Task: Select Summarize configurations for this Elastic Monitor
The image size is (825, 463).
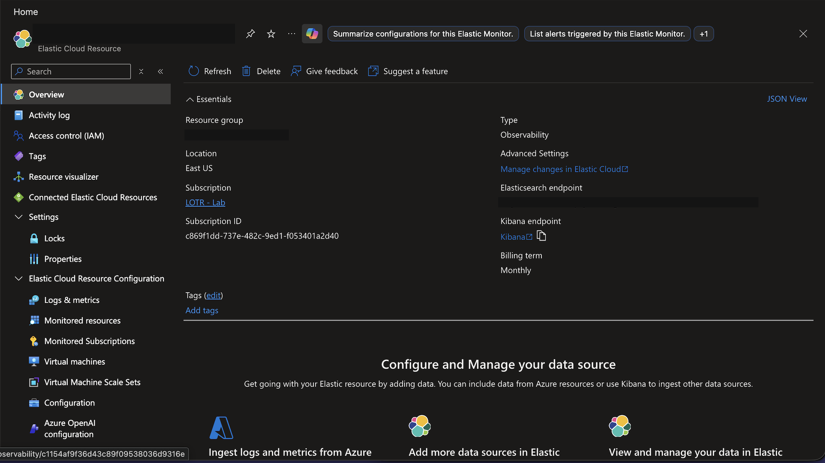Action: coord(423,34)
